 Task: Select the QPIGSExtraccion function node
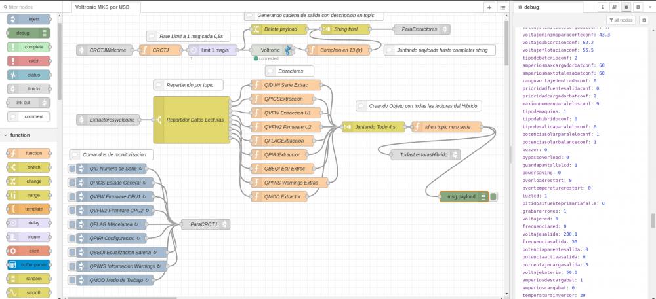pyautogui.click(x=282, y=99)
